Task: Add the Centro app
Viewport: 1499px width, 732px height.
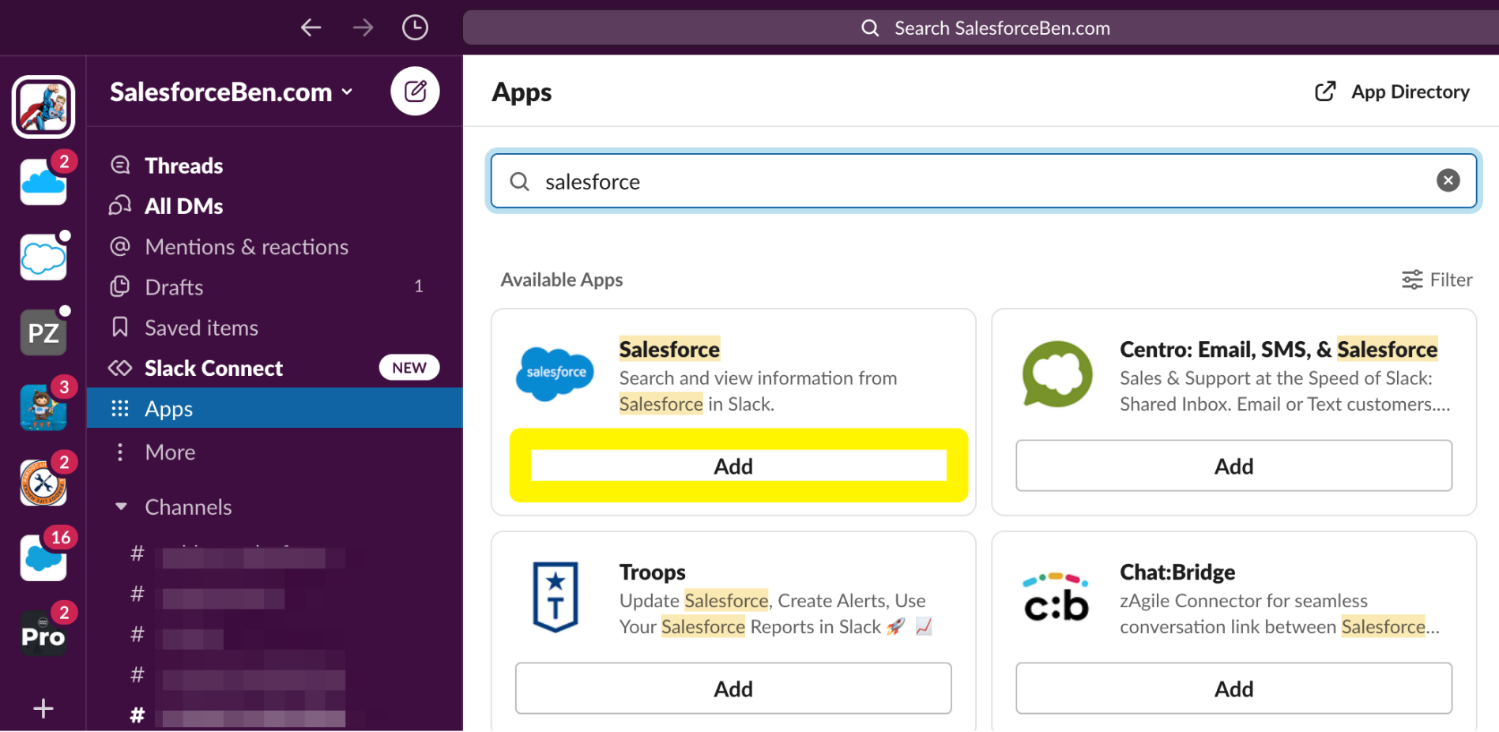Action: pyautogui.click(x=1233, y=466)
